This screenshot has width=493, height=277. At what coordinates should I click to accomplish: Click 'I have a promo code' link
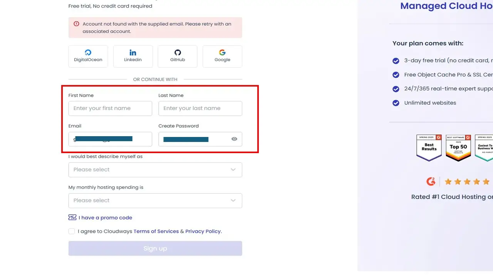pos(105,218)
